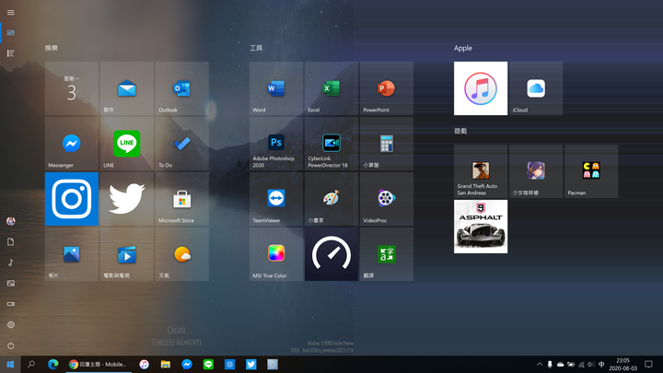Viewport: 663px width, 373px height.
Task: Launch the VideoProc tile
Action: [x=387, y=199]
